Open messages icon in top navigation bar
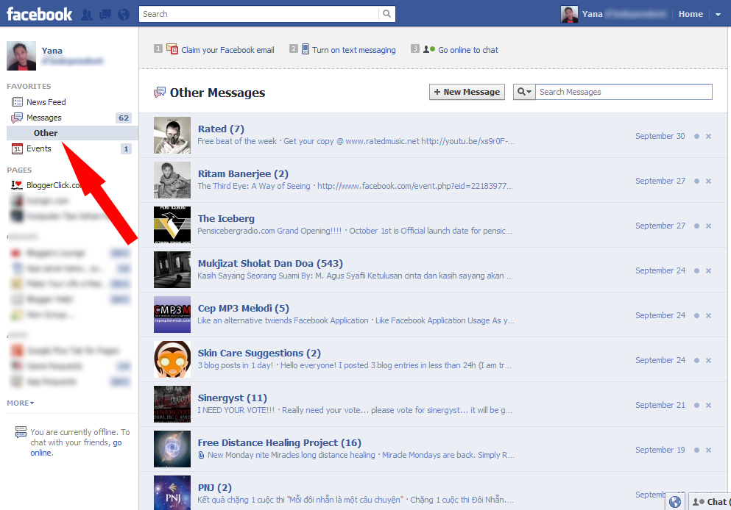Screen dimensions: 731x510 pyautogui.click(x=105, y=14)
